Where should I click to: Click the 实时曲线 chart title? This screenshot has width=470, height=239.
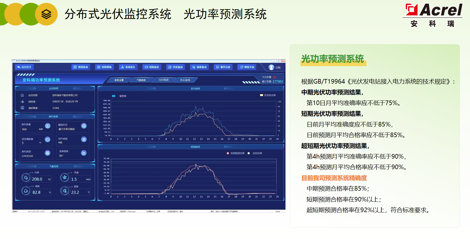coord(195,89)
